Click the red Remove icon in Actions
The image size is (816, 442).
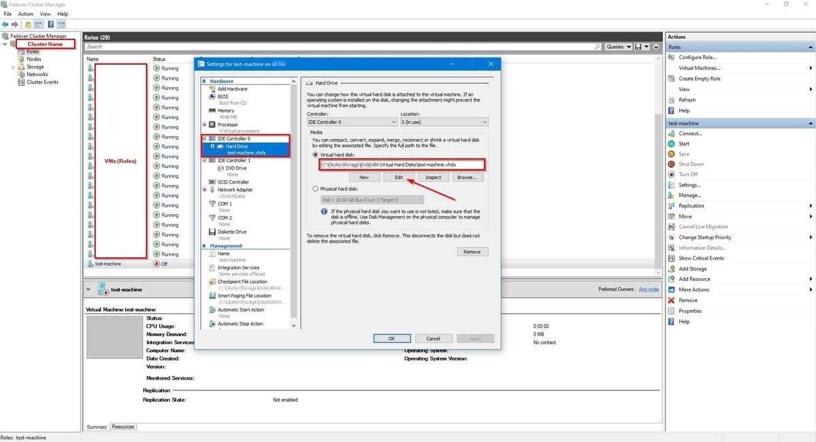(x=672, y=300)
